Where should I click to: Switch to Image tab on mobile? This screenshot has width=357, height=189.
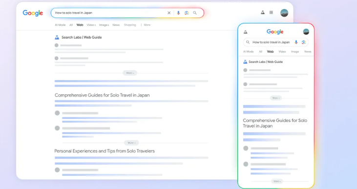click(295, 52)
